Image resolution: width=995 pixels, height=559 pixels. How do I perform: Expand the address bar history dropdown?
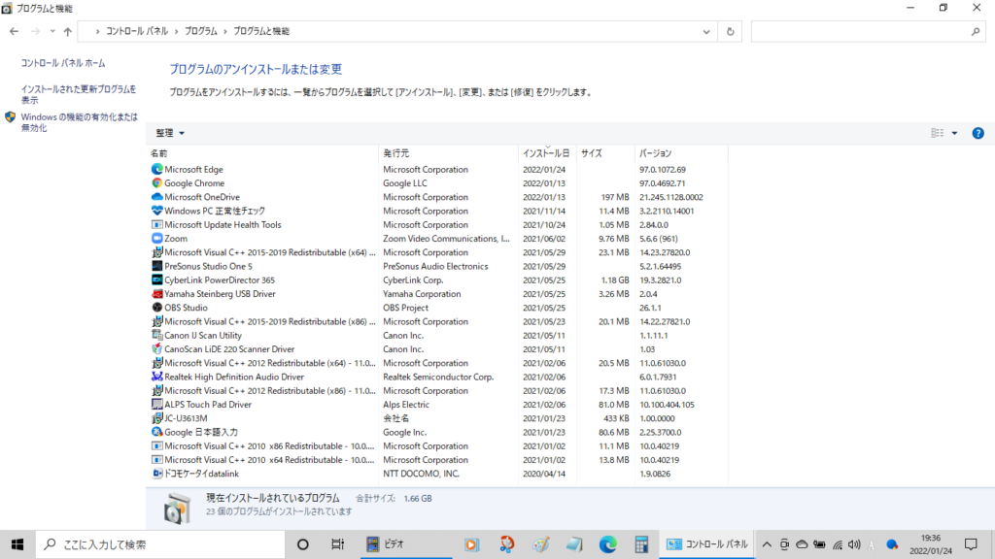point(706,32)
